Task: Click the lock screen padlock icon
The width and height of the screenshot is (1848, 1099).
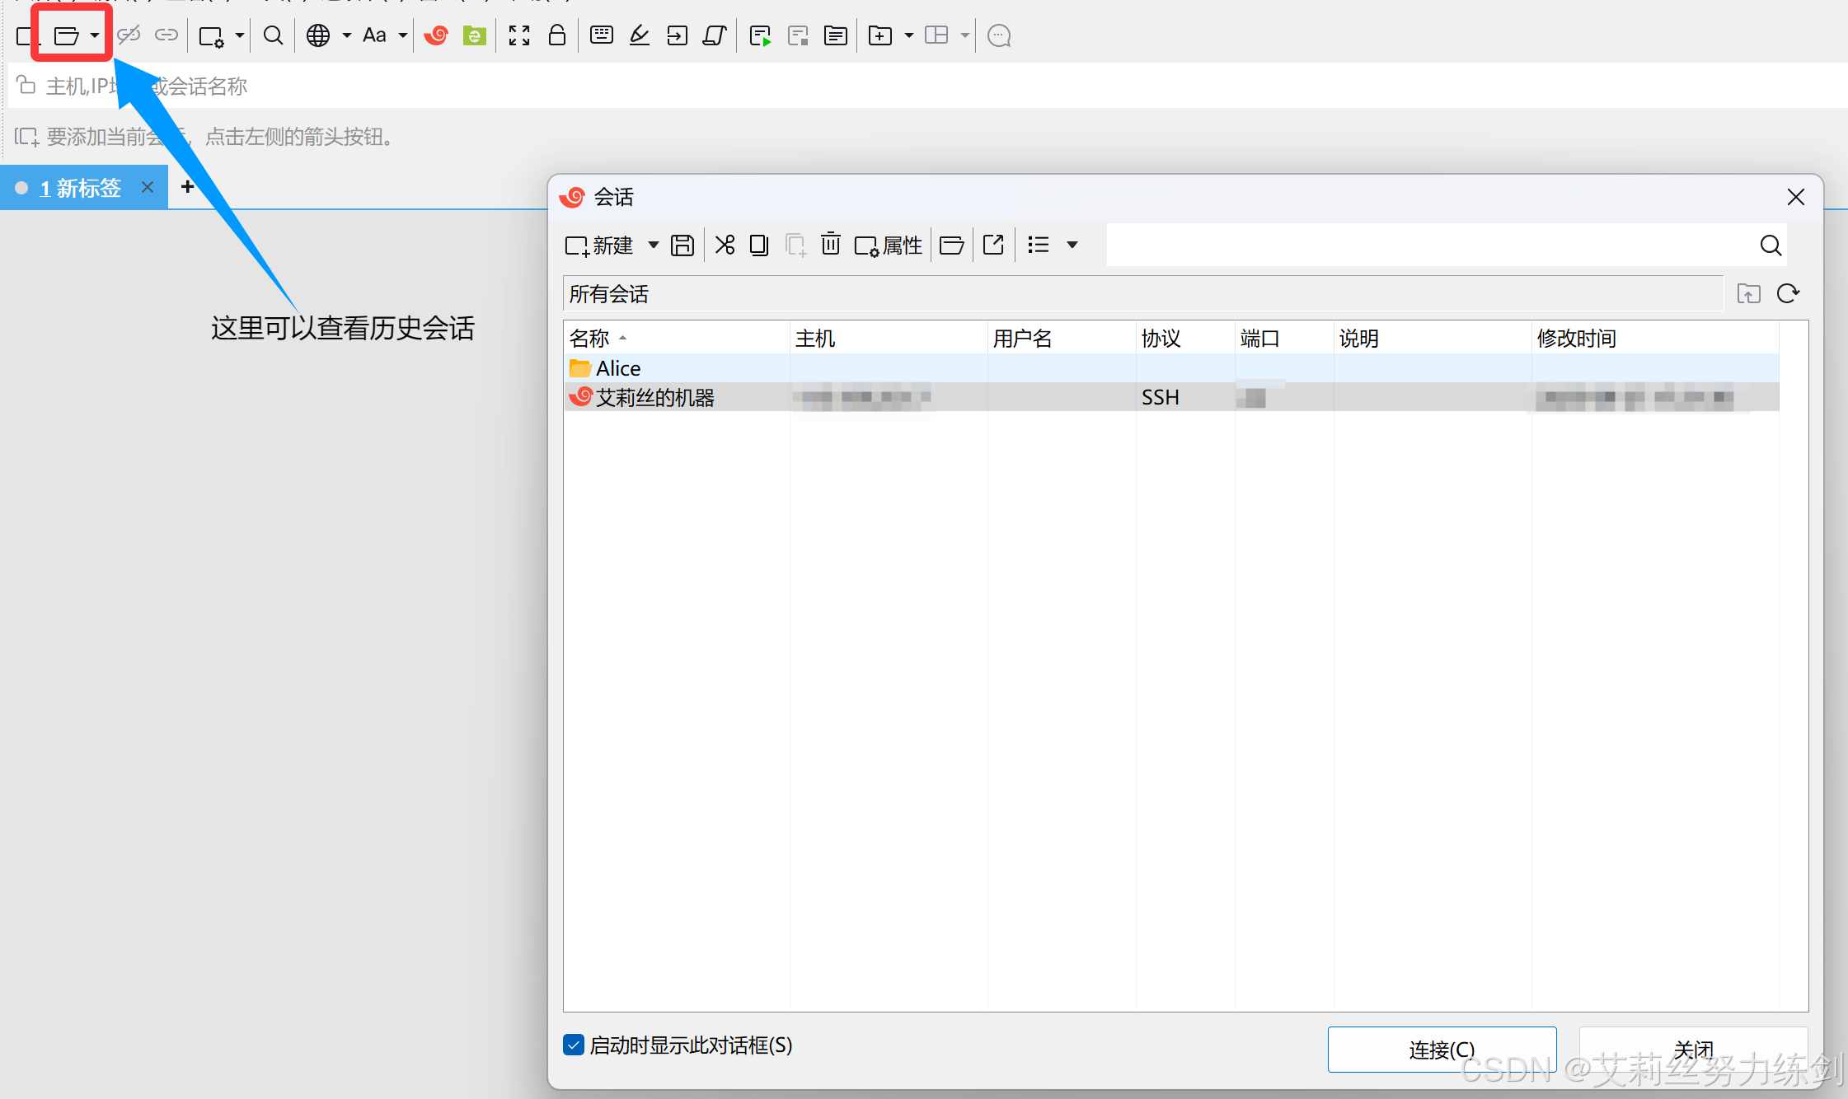Action: pos(557,35)
